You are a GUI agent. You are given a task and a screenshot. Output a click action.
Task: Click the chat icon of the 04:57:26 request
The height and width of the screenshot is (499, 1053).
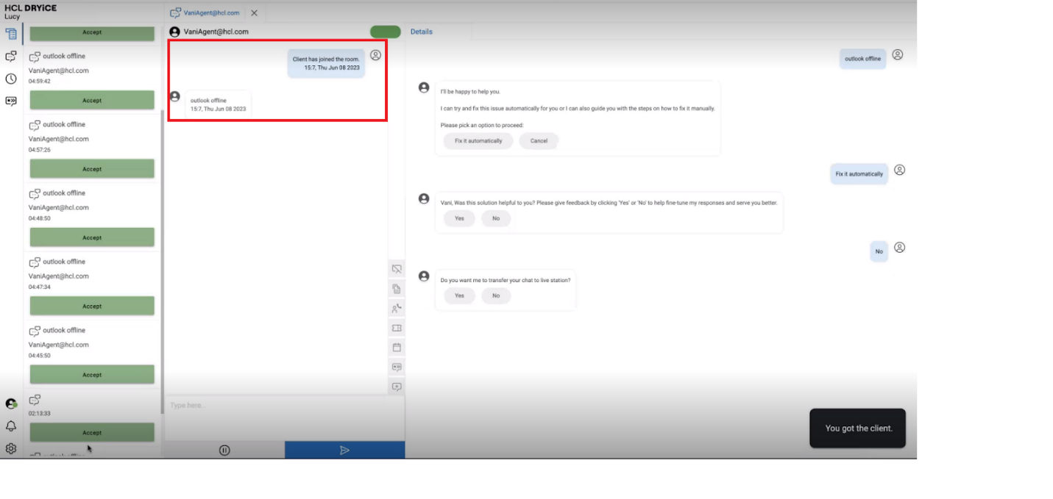(x=35, y=125)
